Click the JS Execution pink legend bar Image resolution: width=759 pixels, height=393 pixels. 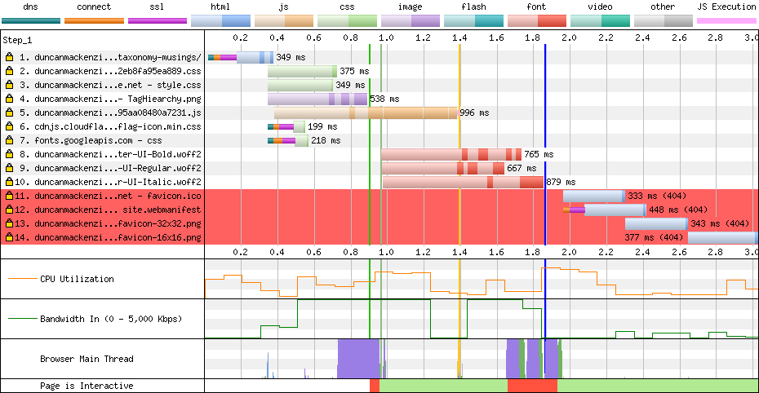click(726, 20)
